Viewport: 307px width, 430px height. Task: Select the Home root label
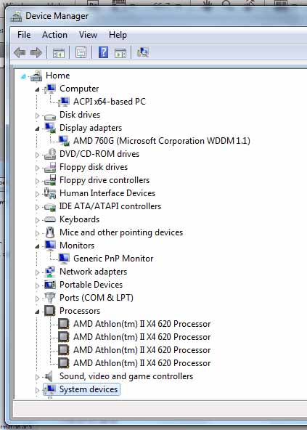pos(57,76)
